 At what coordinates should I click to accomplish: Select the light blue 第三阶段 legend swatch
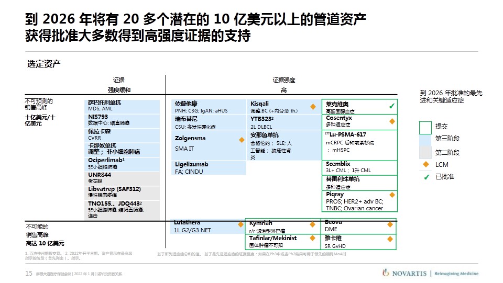tap(425, 140)
